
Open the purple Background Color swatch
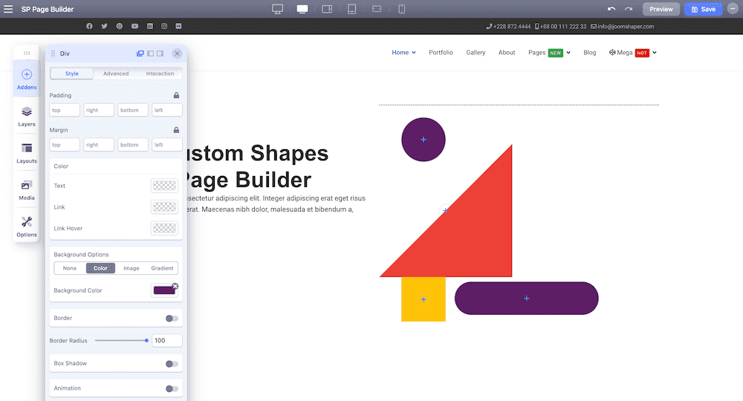[x=164, y=290]
